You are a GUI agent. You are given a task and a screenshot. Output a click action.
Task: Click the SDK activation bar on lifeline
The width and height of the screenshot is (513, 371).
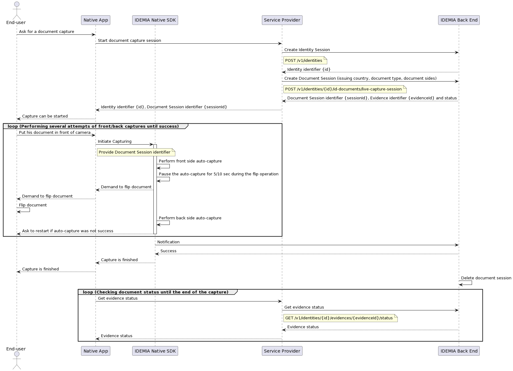coord(155,189)
